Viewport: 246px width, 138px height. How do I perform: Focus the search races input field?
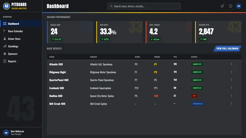(x=144, y=6)
